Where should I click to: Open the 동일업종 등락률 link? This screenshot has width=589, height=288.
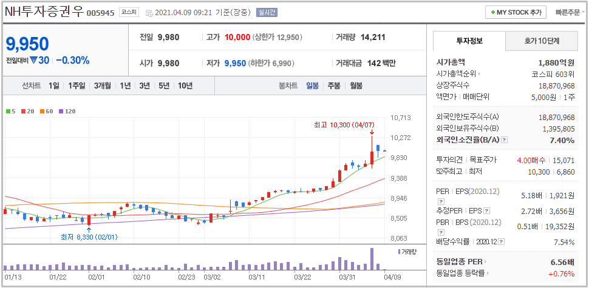463,273
